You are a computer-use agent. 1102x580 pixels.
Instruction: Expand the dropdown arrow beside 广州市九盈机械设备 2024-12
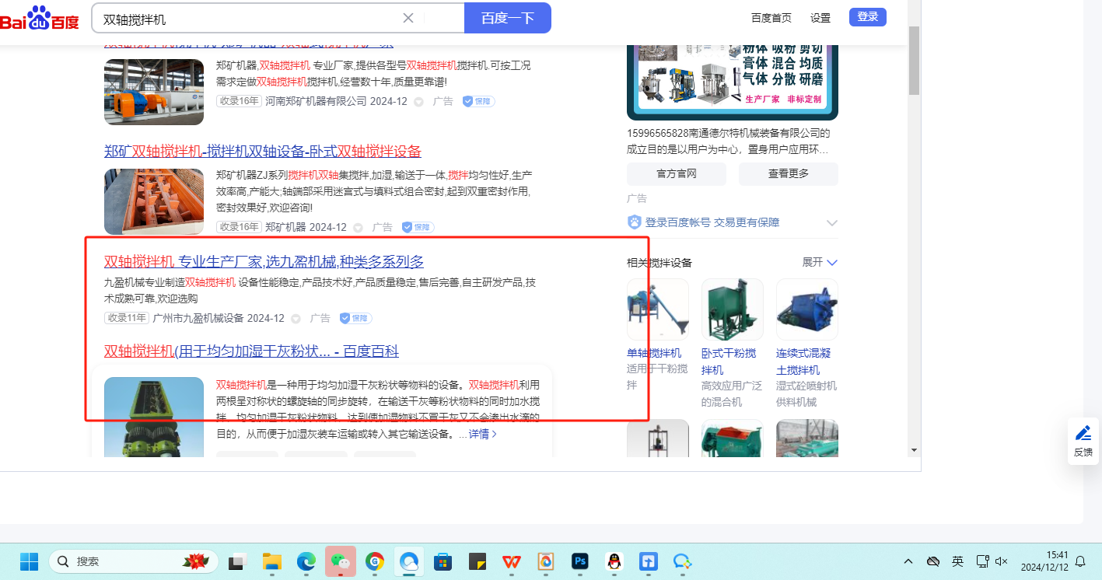pyautogui.click(x=296, y=319)
